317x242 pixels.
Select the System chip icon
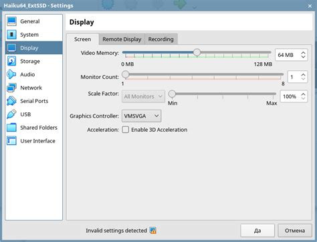11,35
